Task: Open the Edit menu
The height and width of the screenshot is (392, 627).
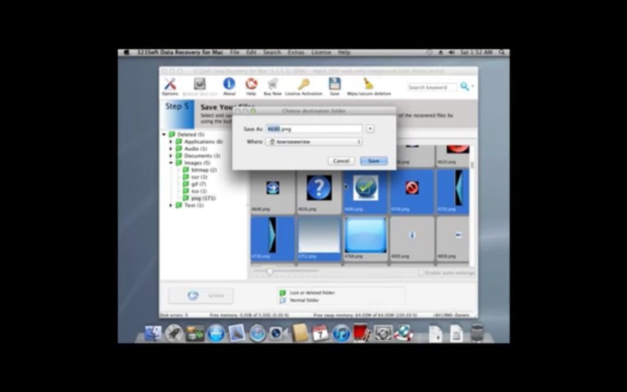Action: [251, 52]
